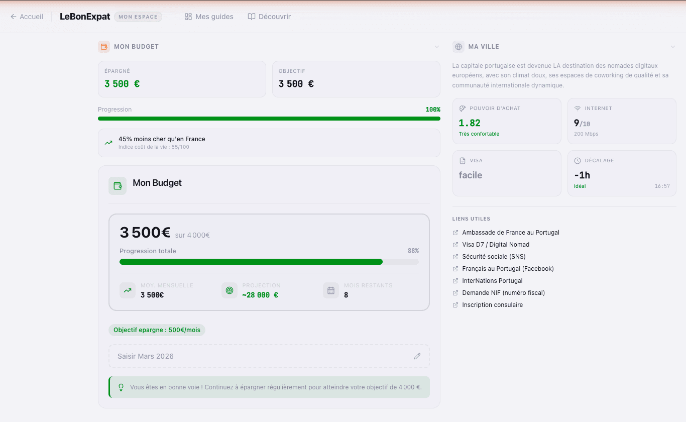Viewport: 686px width, 422px height.
Task: Switch to the Mes guides section
Action: point(209,16)
